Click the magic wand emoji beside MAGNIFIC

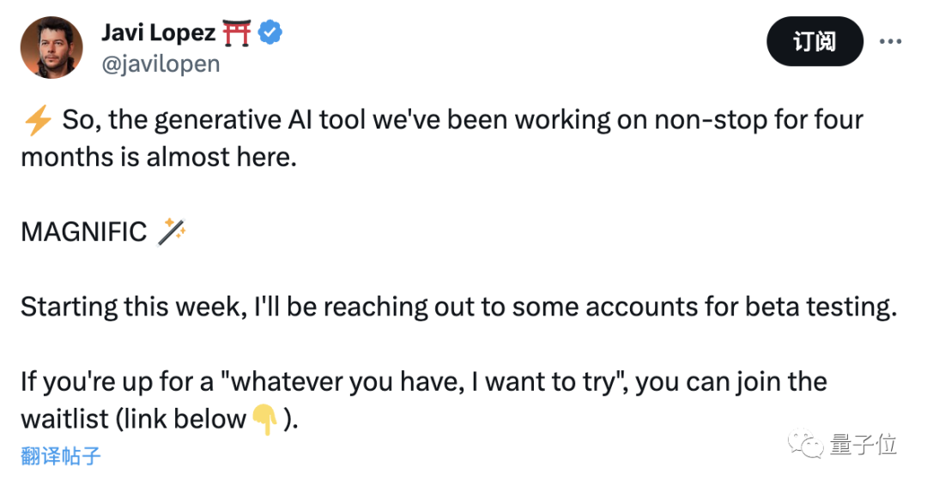pyautogui.click(x=172, y=231)
